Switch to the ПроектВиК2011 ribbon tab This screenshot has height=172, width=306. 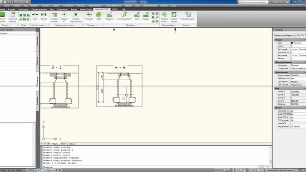point(102,9)
